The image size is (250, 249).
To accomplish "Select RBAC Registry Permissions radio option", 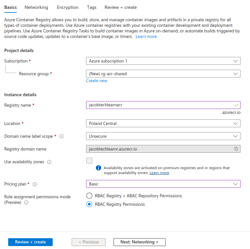I will (89, 205).
